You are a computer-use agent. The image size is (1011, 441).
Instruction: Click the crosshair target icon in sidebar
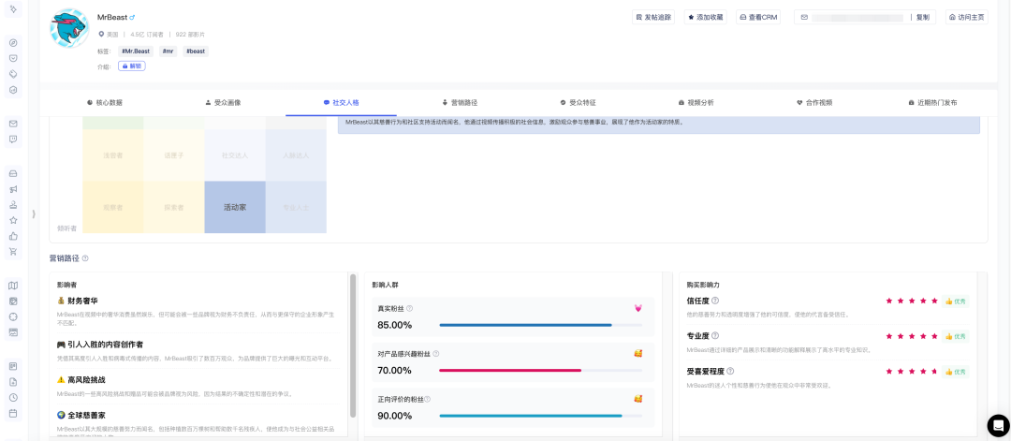click(x=13, y=316)
